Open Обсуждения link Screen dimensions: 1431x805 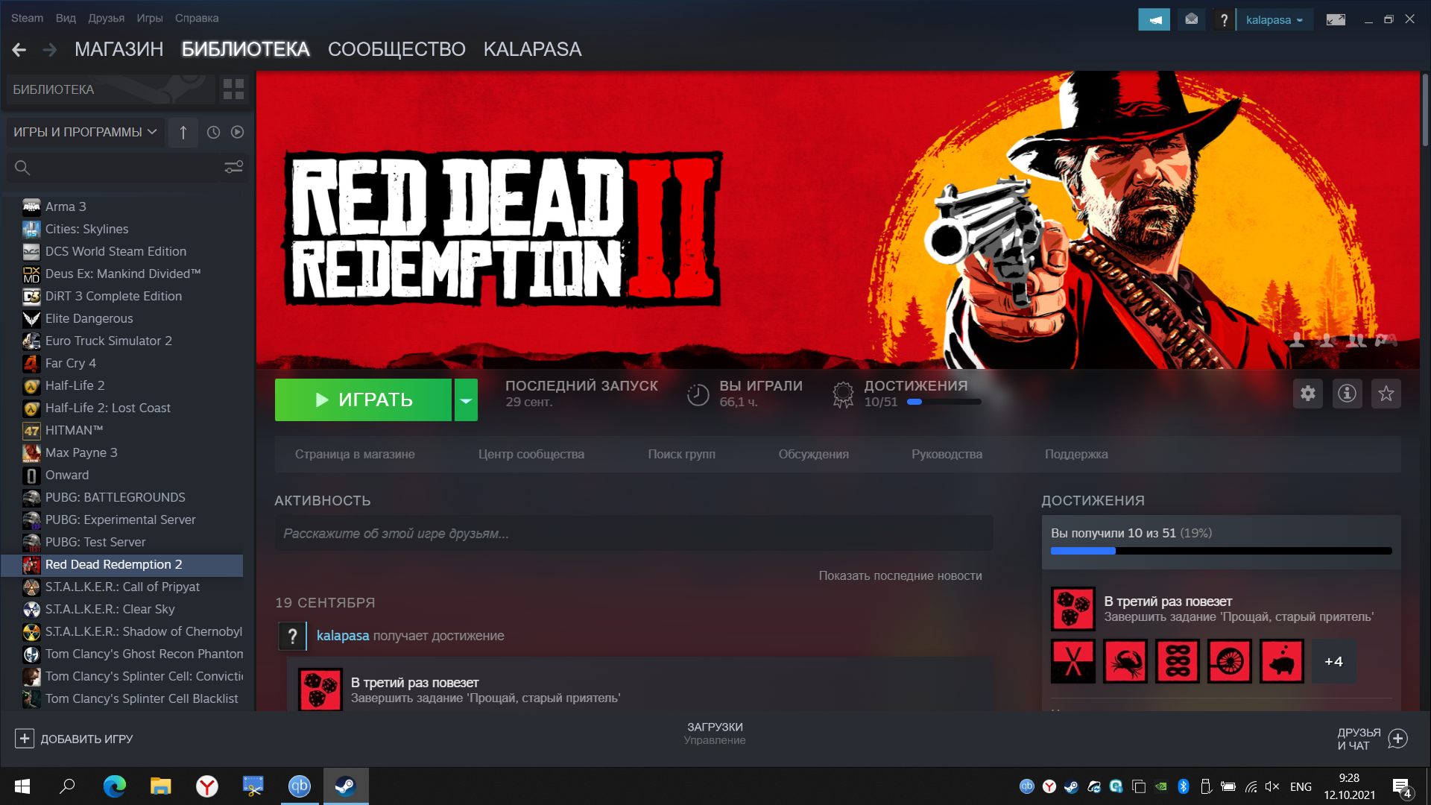tap(813, 454)
